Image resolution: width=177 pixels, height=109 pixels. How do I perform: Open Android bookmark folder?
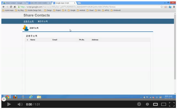81,10
